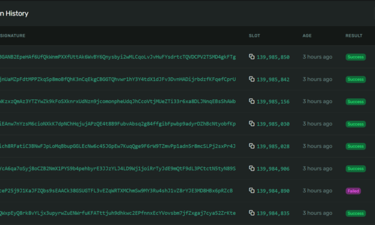Copy slot number 139,985,028
The height and width of the screenshot is (225, 375).
252,146
